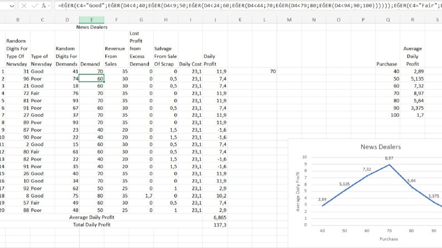Select column H header
This screenshot has height=248, width=442.
166,19
